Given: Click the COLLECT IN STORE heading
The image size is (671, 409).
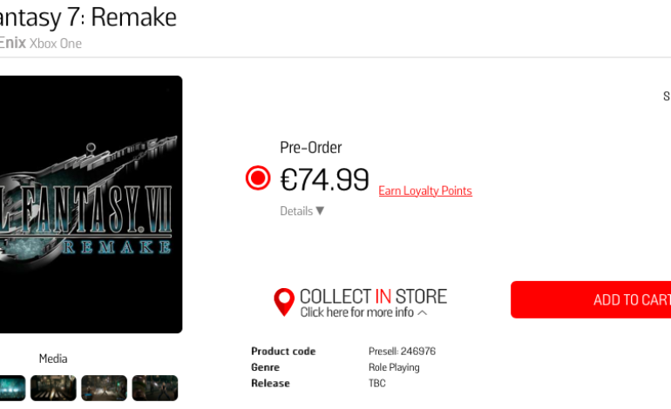Looking at the screenshot, I should (373, 296).
